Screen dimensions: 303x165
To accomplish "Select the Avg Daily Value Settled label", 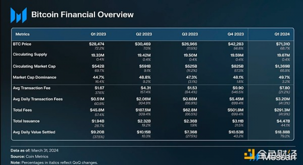I will [34, 132].
